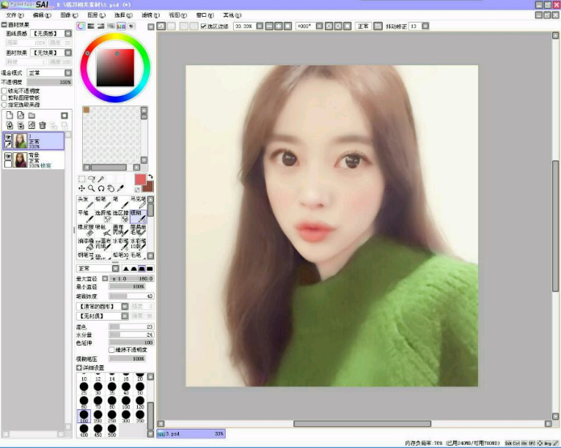Enable the keep opacity checkbox under 色延伸

coord(111,350)
